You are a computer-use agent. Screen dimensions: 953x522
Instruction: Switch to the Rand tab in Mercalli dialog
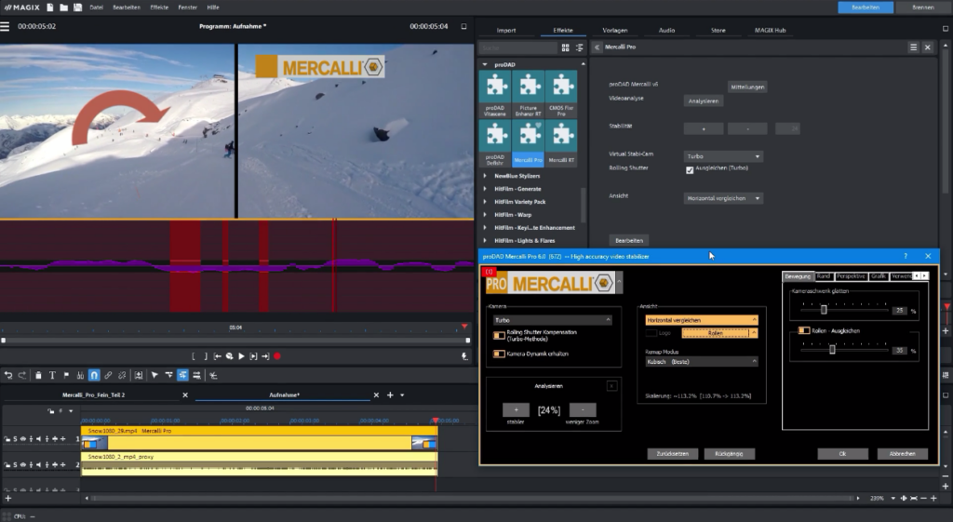tap(824, 276)
